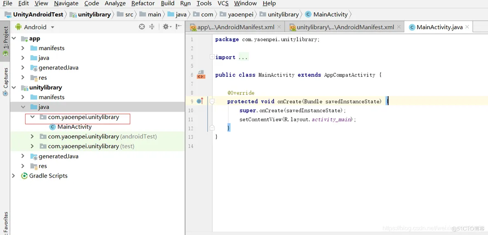This screenshot has width=488, height=235.
Task: Open the Edit menu
Action: click(23, 3)
